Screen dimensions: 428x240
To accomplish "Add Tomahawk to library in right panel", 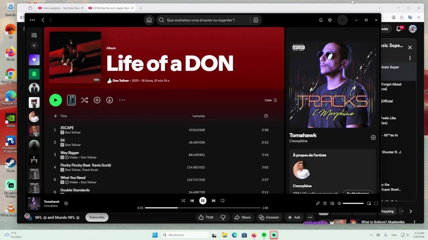I will click(x=373, y=137).
